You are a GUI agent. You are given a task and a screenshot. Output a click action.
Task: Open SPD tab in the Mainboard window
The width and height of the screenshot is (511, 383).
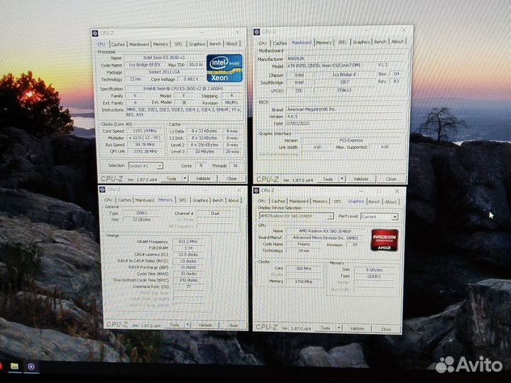pyautogui.click(x=342, y=43)
